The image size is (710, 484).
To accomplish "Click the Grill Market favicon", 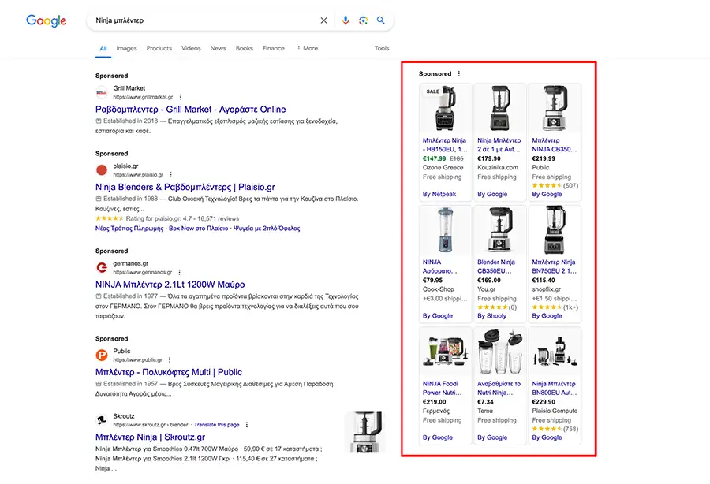I will 102,93.
